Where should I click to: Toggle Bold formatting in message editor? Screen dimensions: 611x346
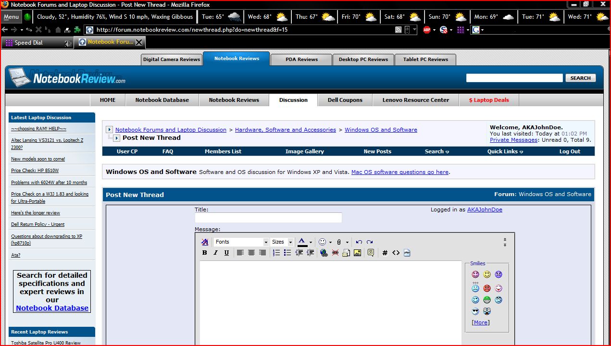[x=204, y=253]
